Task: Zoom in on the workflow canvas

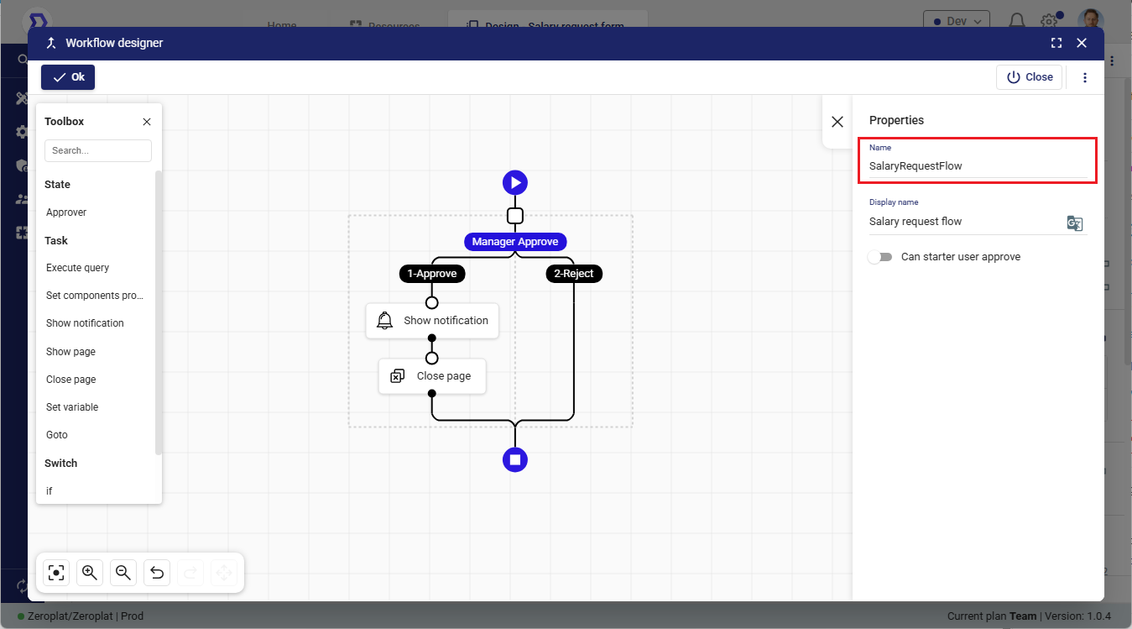Action: (90, 573)
